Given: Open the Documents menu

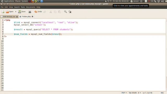Looking at the screenshot, I should pos(31,7).
